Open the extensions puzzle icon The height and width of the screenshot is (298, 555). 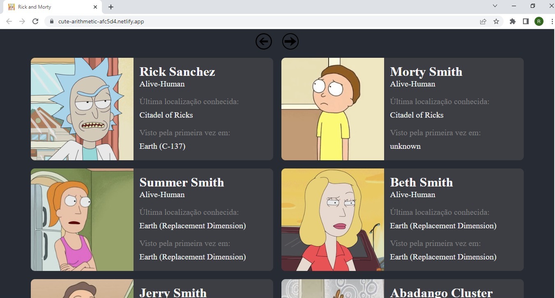coord(512,21)
